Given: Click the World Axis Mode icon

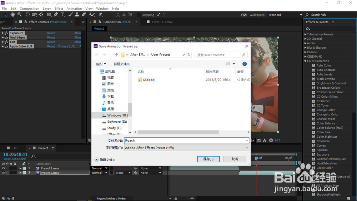Looking at the screenshot, I should (x=124, y=15).
